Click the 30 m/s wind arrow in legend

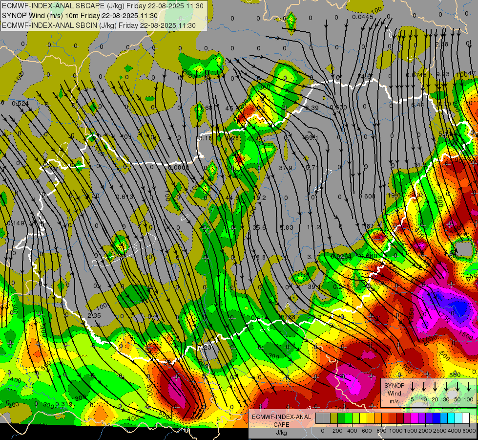tap(446, 387)
